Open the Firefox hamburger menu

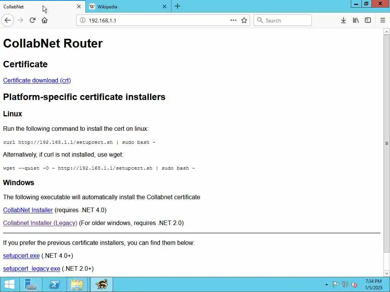[383, 21]
